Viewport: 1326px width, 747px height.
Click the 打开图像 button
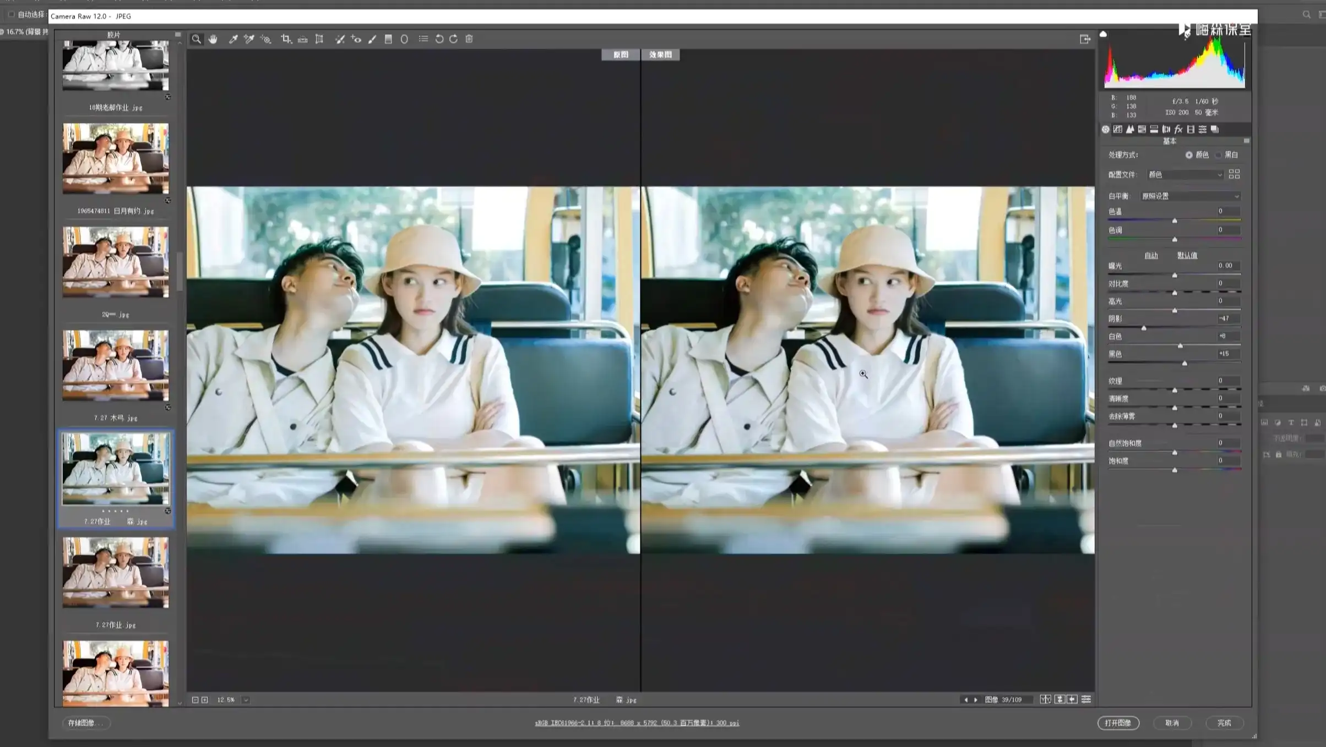pyautogui.click(x=1118, y=723)
